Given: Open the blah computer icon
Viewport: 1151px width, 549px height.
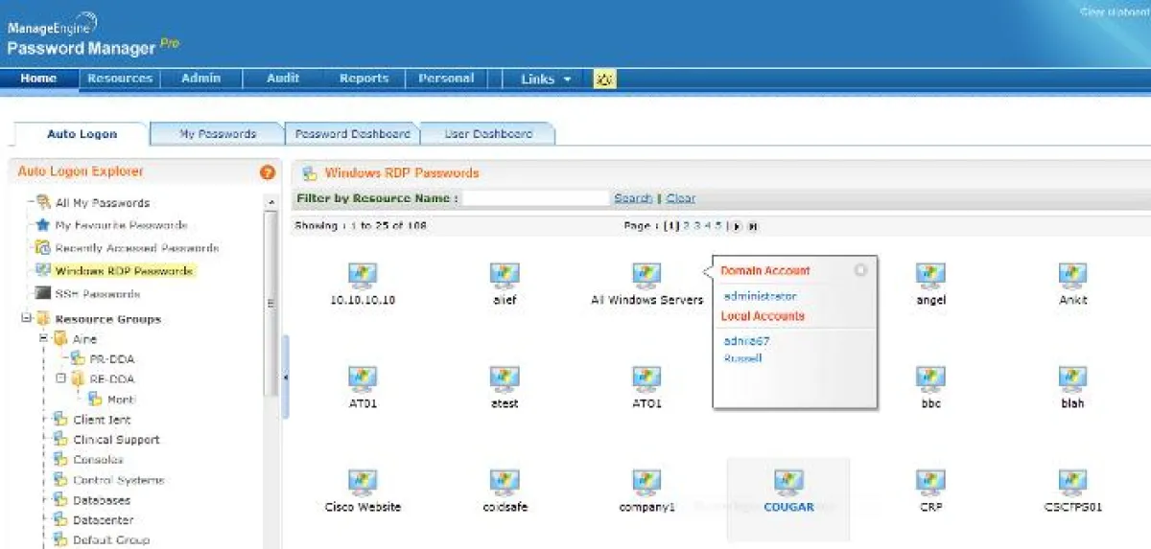Looking at the screenshot, I should click(1072, 379).
